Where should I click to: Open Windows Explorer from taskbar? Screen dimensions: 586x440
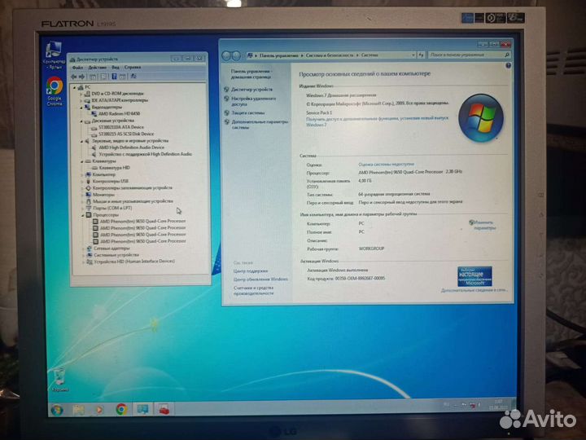pyautogui.click(x=78, y=409)
